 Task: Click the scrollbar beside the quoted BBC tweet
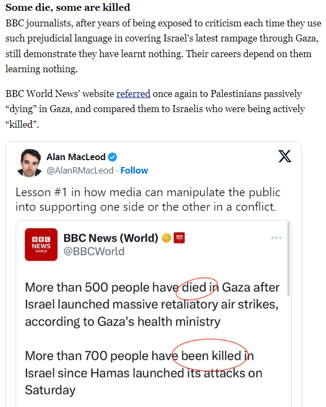coord(290,259)
